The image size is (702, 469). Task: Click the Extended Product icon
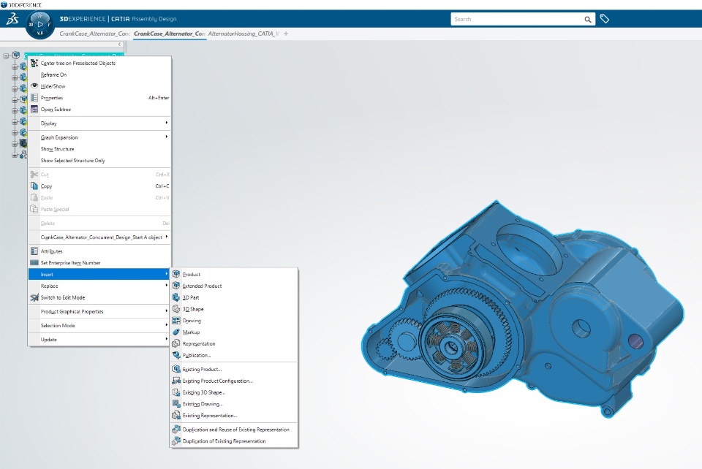[x=176, y=286]
